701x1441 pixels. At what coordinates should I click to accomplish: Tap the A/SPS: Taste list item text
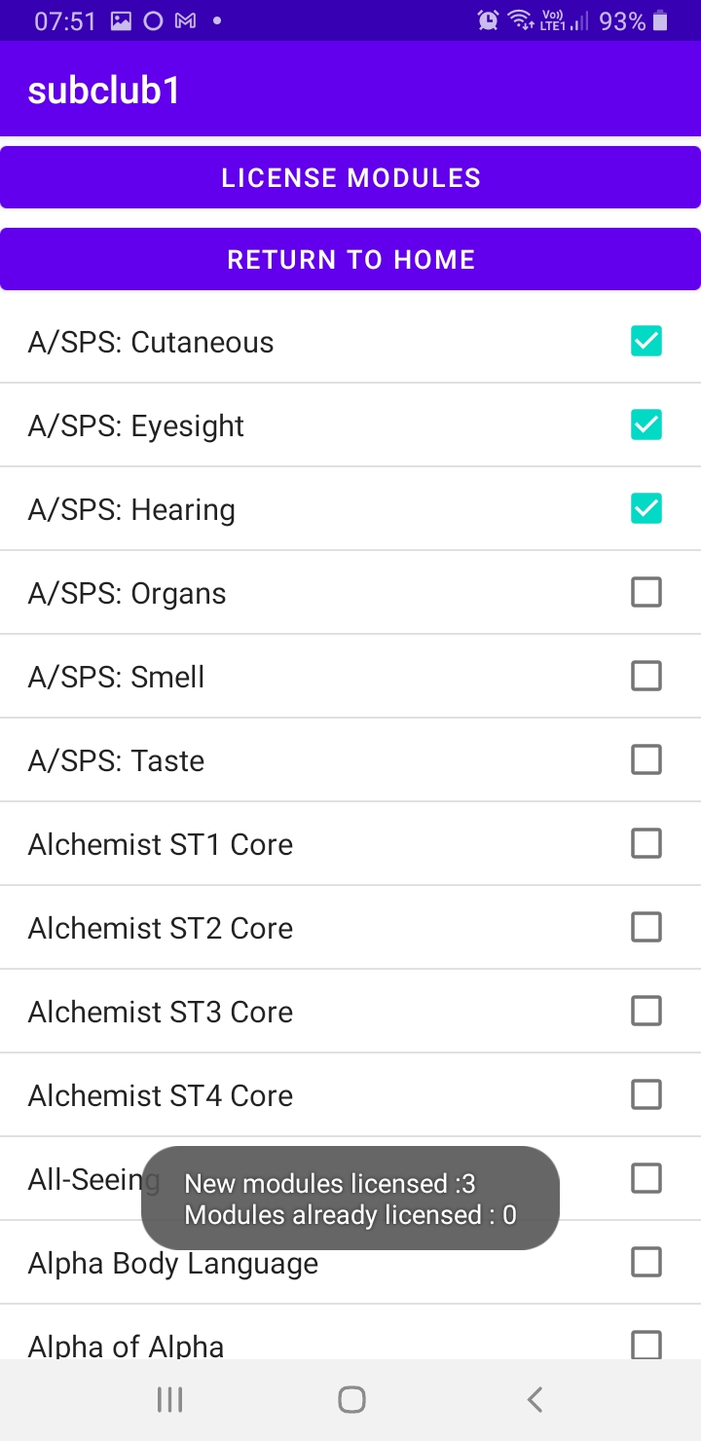(117, 760)
